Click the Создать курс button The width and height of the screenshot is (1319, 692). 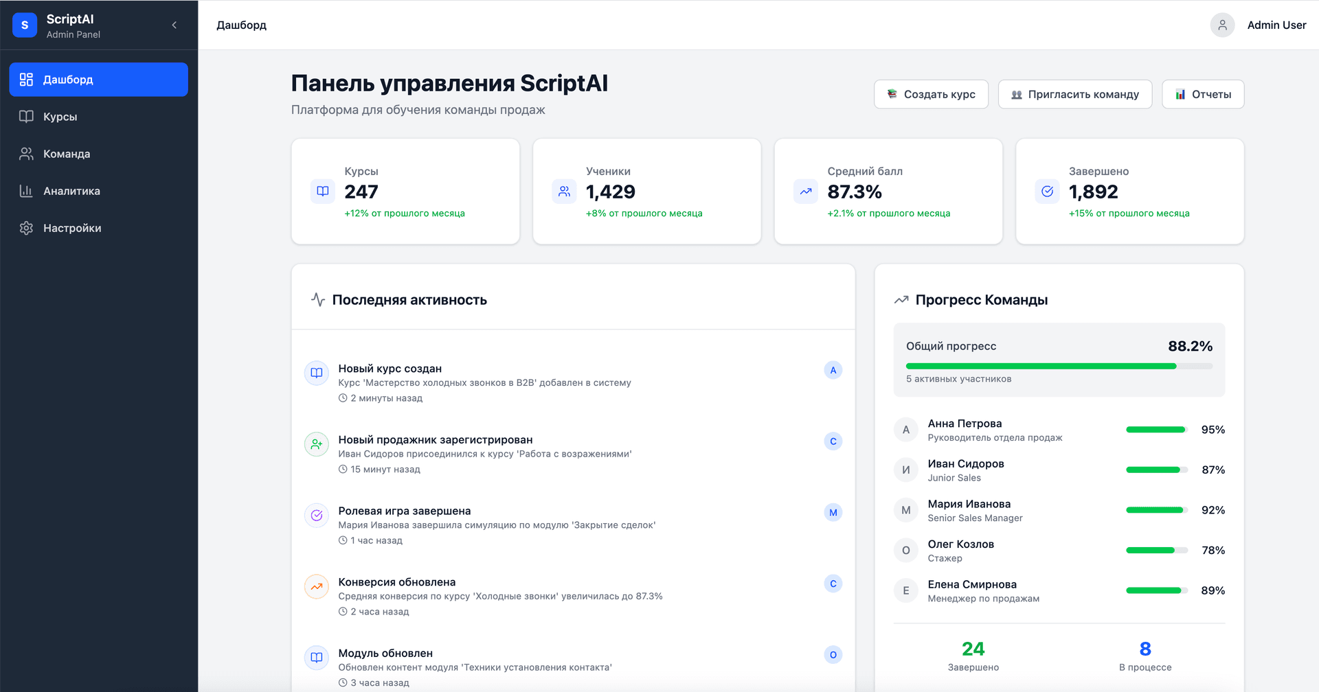click(x=931, y=95)
